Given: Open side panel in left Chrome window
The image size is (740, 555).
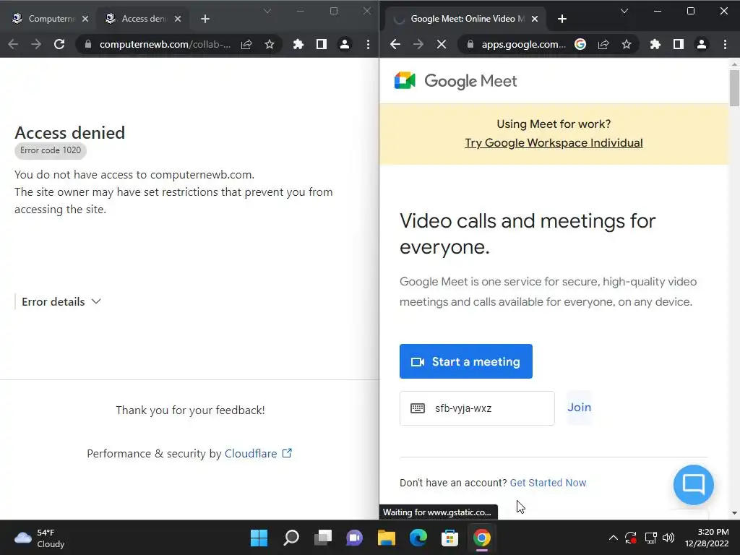Looking at the screenshot, I should pos(322,44).
